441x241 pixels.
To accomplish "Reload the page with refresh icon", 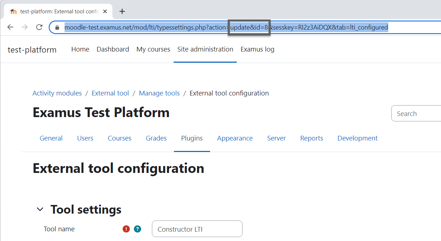I will 39,27.
